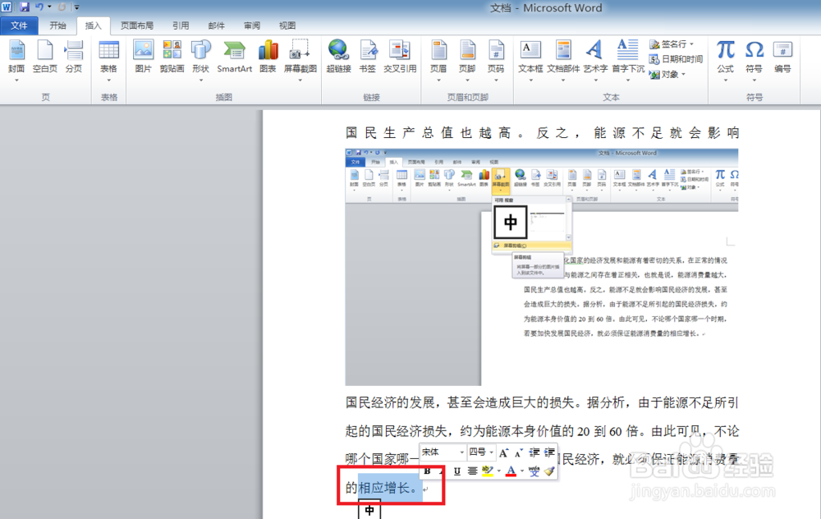Toggle bold on the mini toolbar

click(426, 471)
